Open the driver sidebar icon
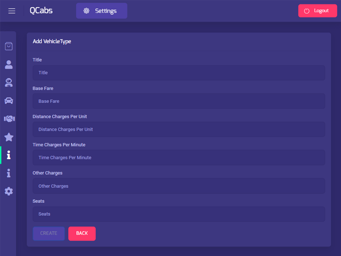Image resolution: width=341 pixels, height=256 pixels. pos(8,83)
